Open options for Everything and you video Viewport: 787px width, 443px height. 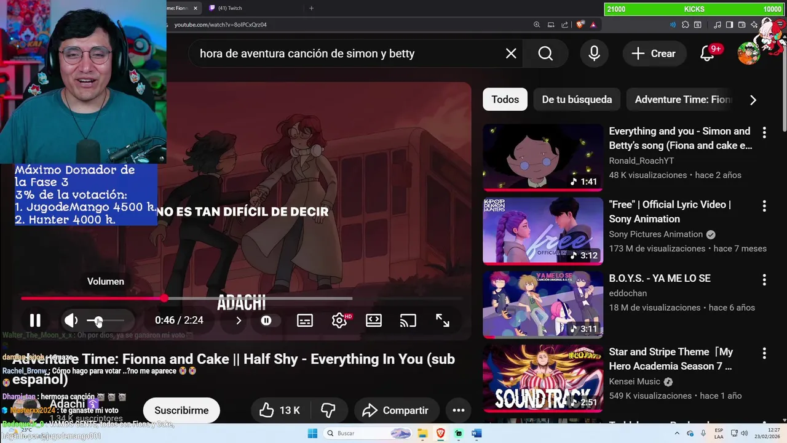pos(764,132)
